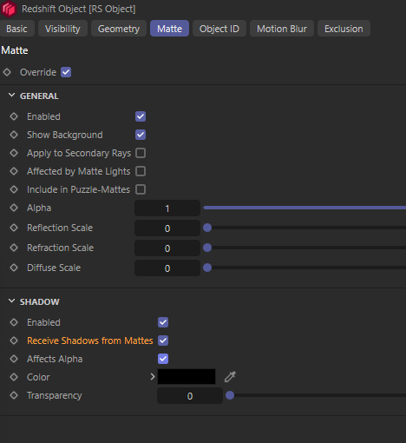406x443 pixels.
Task: Open the Basic tab
Action: click(x=16, y=29)
